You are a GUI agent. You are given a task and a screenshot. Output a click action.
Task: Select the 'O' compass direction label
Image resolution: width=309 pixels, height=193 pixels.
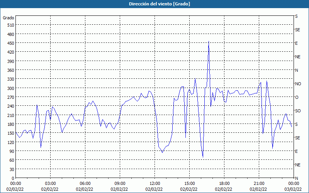[x=297, y=97]
